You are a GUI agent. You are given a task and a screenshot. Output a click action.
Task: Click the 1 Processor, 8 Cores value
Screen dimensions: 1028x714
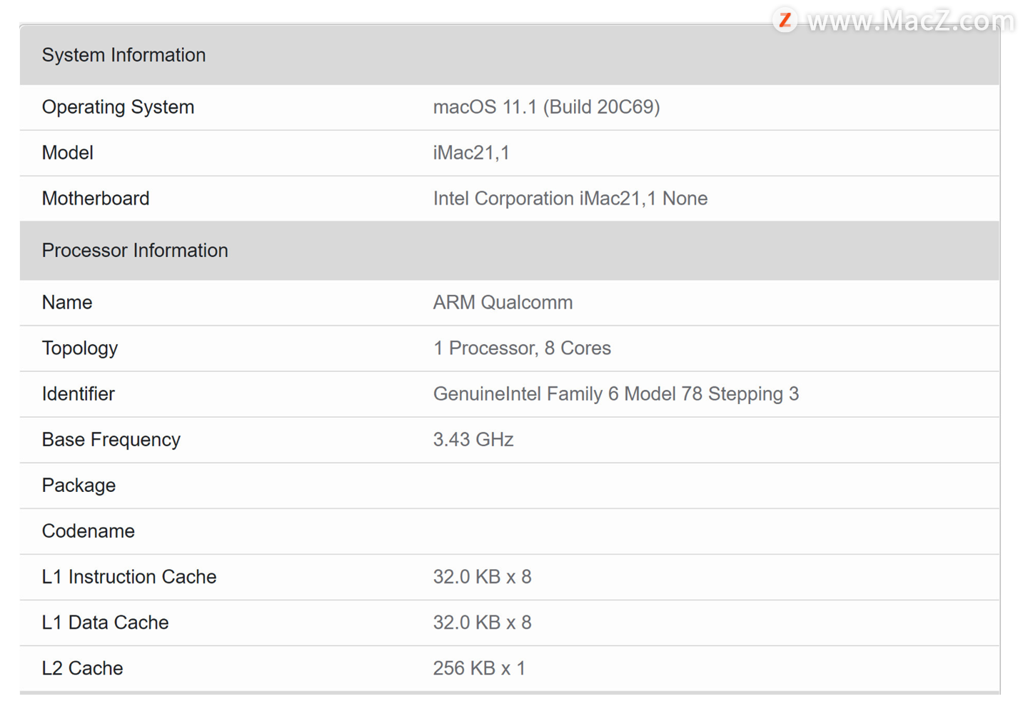(522, 348)
